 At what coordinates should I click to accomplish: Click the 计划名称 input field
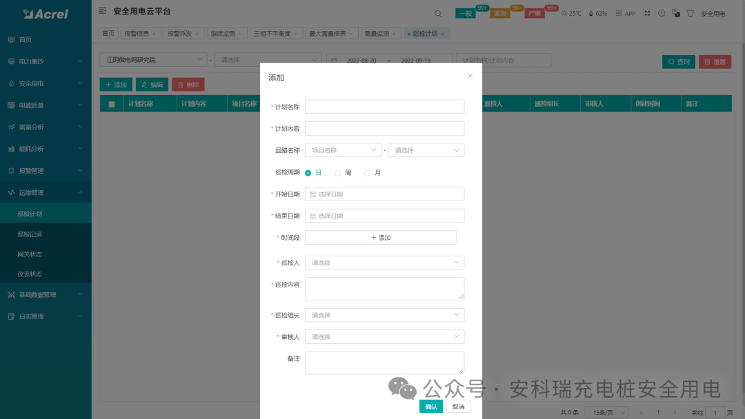[x=384, y=107]
